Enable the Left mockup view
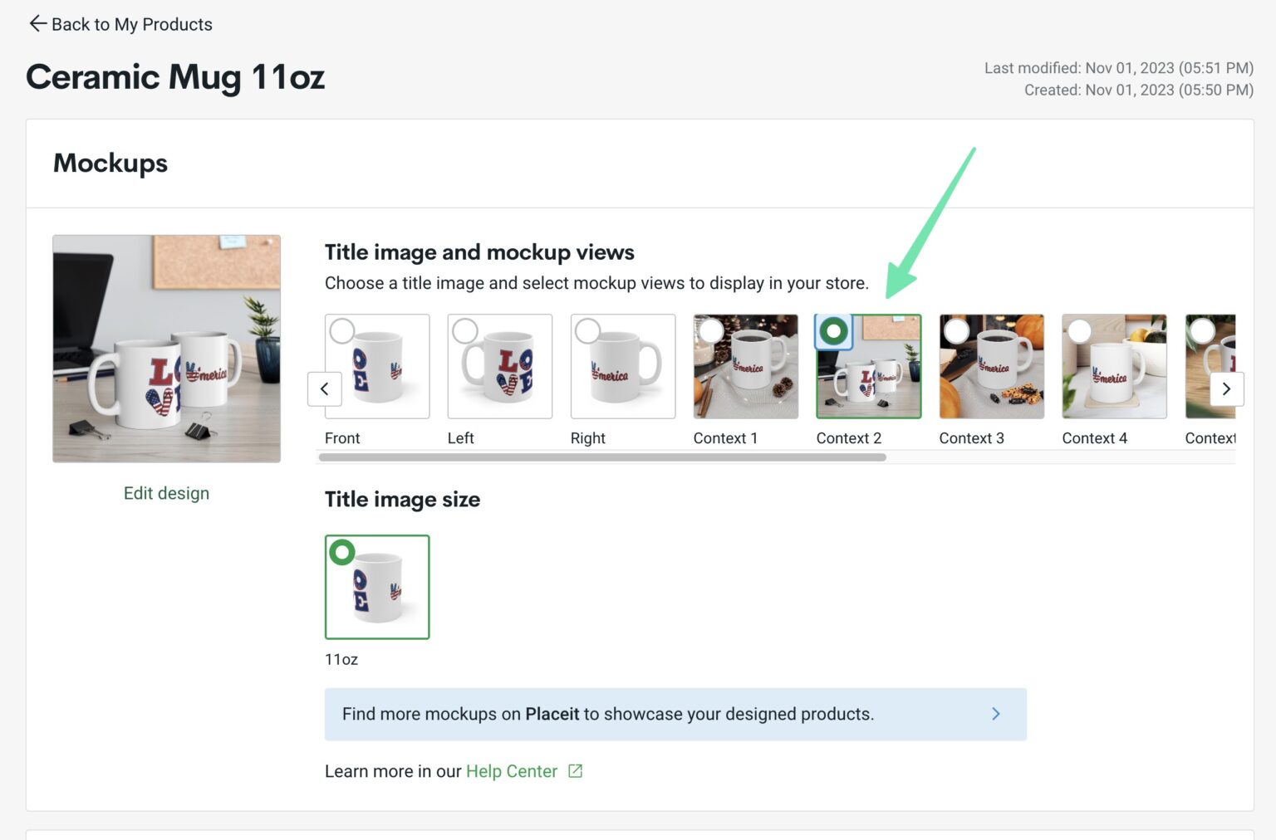The width and height of the screenshot is (1276, 840). click(466, 330)
